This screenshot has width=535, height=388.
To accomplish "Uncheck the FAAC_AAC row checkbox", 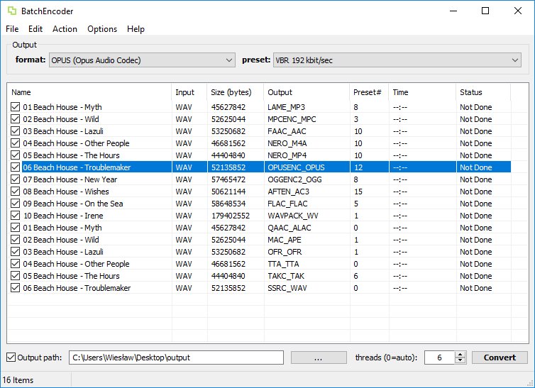I will 15,131.
